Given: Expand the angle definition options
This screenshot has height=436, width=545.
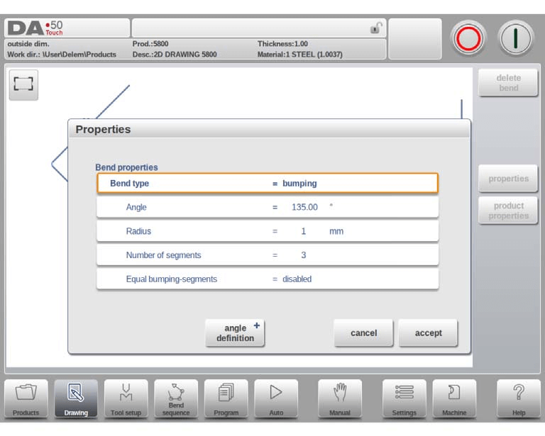Looking at the screenshot, I should [235, 333].
